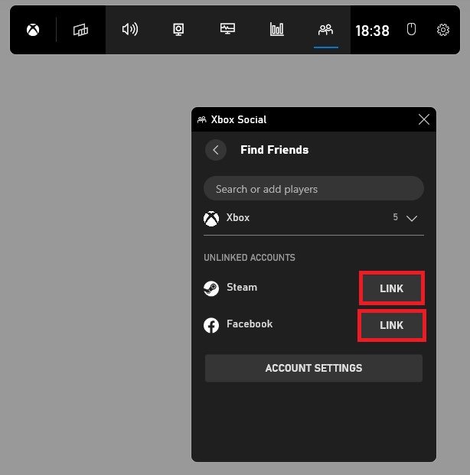This screenshot has height=475, width=470.
Task: Open Account Settings
Action: (x=313, y=368)
